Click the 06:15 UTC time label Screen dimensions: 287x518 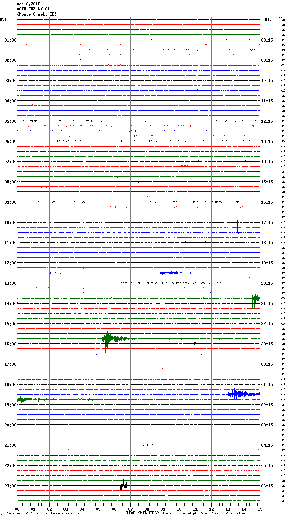[x=267, y=486]
